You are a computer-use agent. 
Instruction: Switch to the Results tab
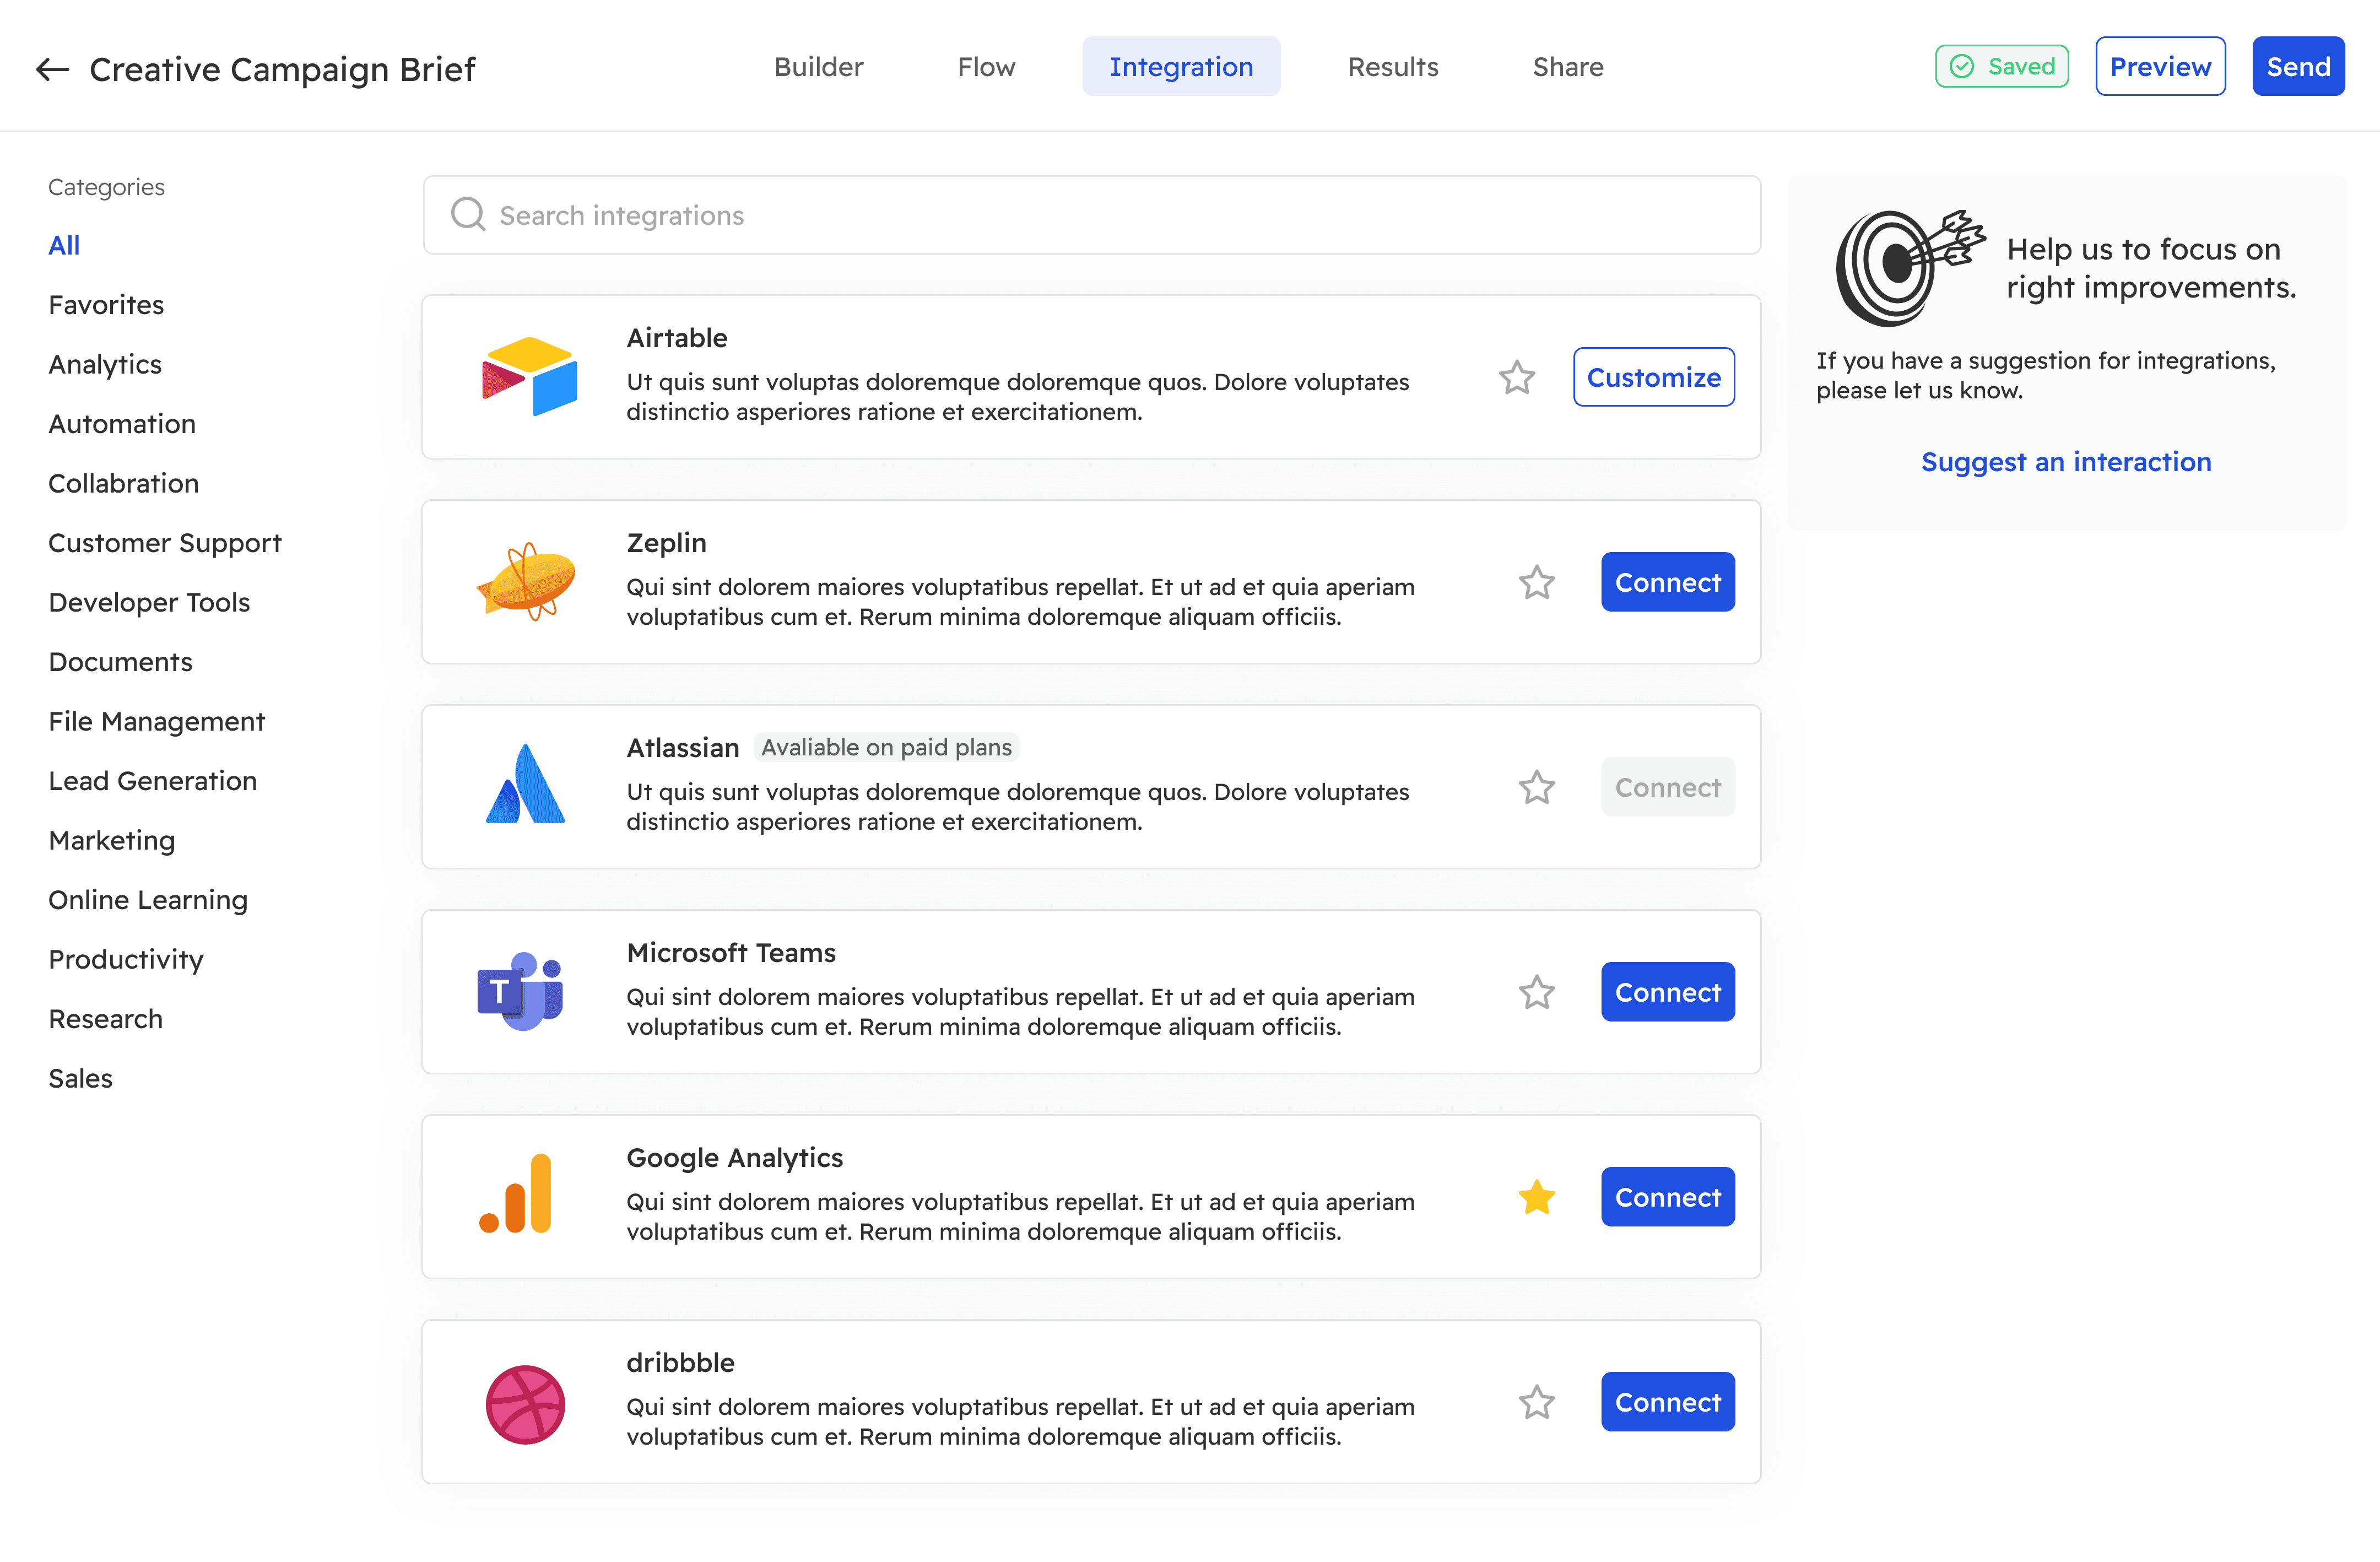click(1392, 66)
